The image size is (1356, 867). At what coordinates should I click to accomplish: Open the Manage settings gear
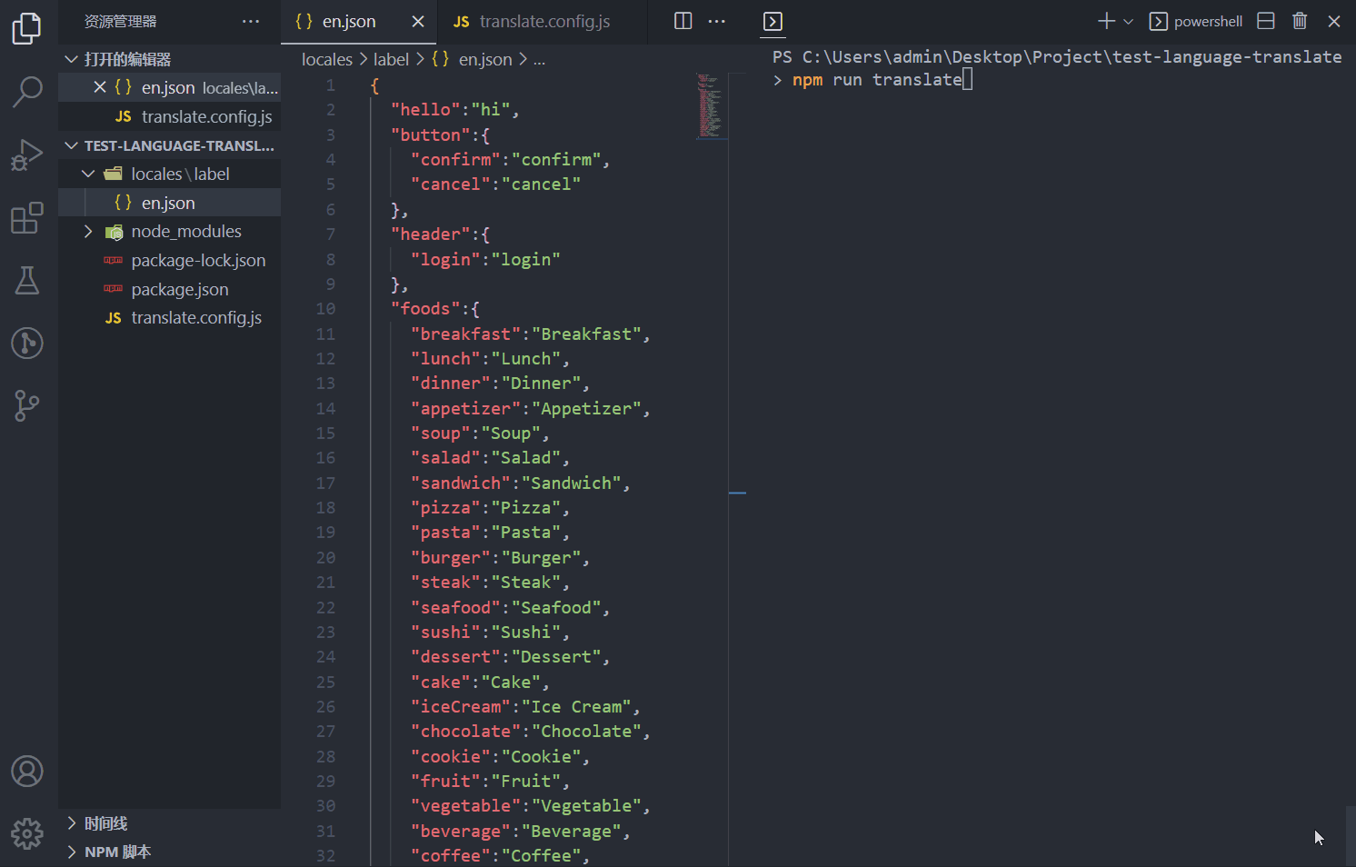click(27, 833)
